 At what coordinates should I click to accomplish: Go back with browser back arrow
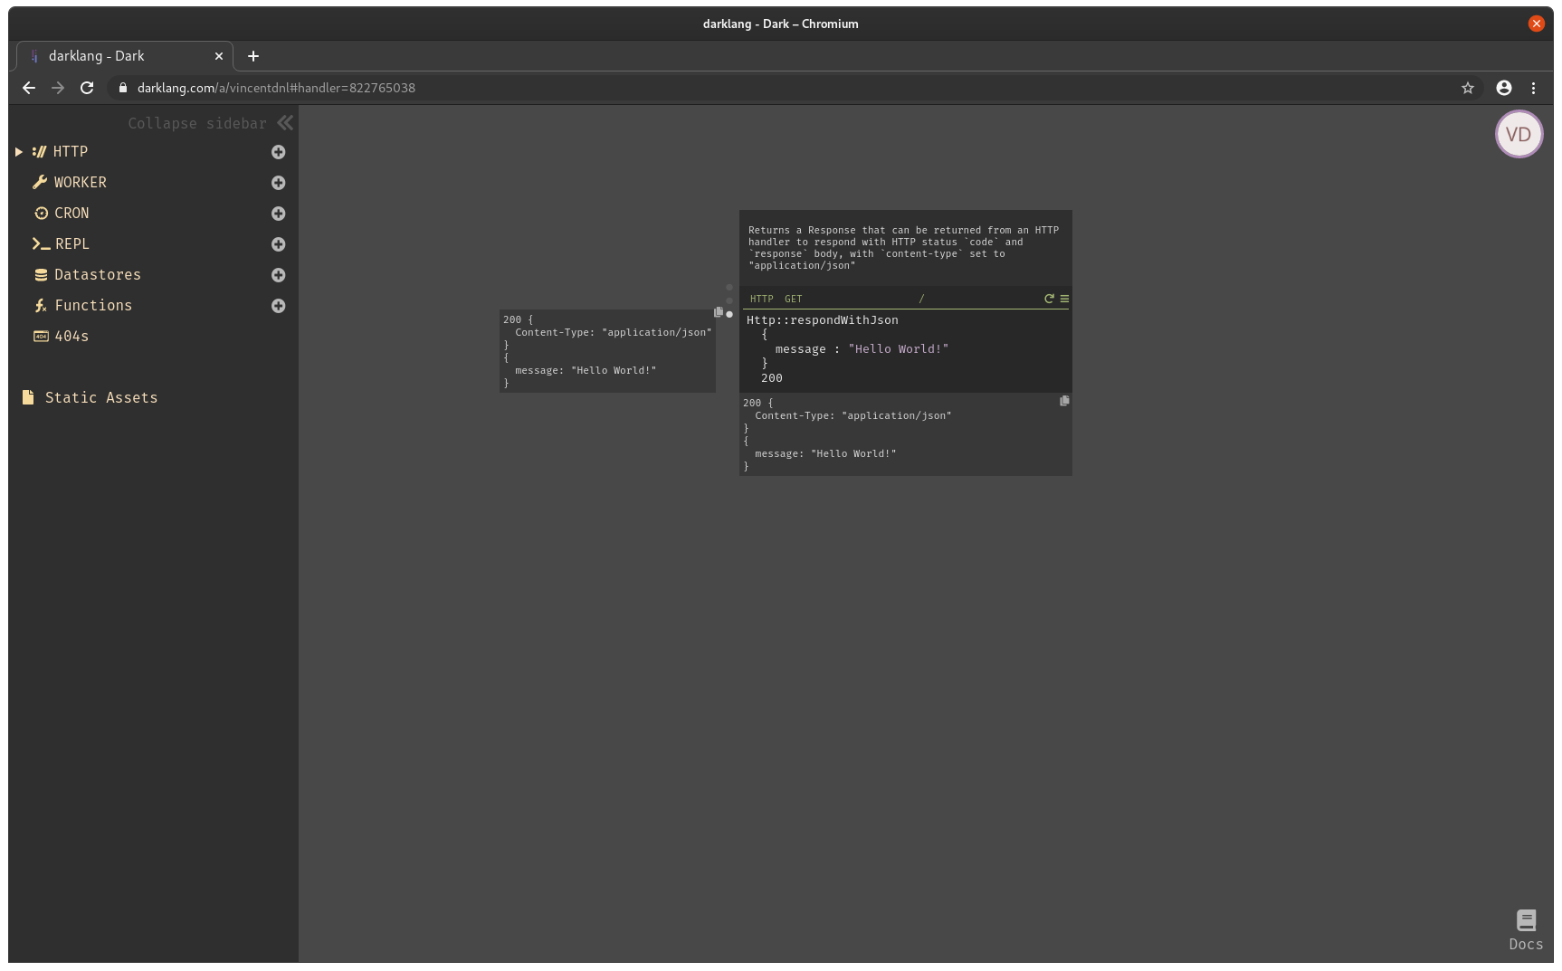tap(29, 88)
